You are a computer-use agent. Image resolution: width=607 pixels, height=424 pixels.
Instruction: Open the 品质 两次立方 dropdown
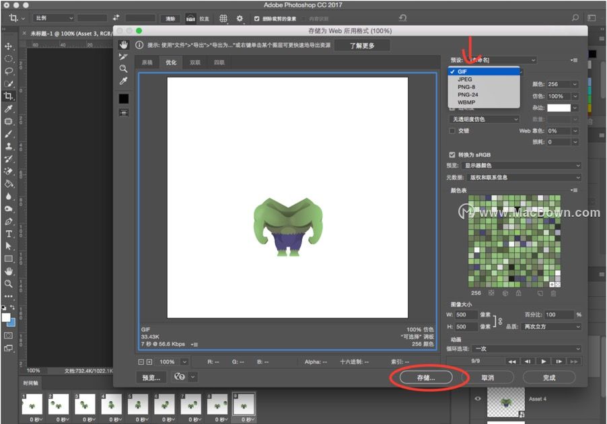tap(551, 327)
